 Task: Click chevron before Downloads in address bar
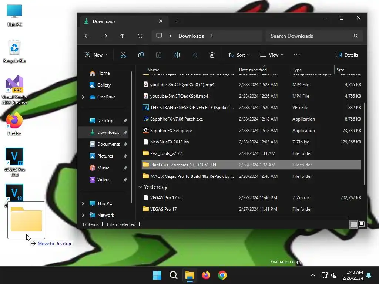(x=170, y=36)
